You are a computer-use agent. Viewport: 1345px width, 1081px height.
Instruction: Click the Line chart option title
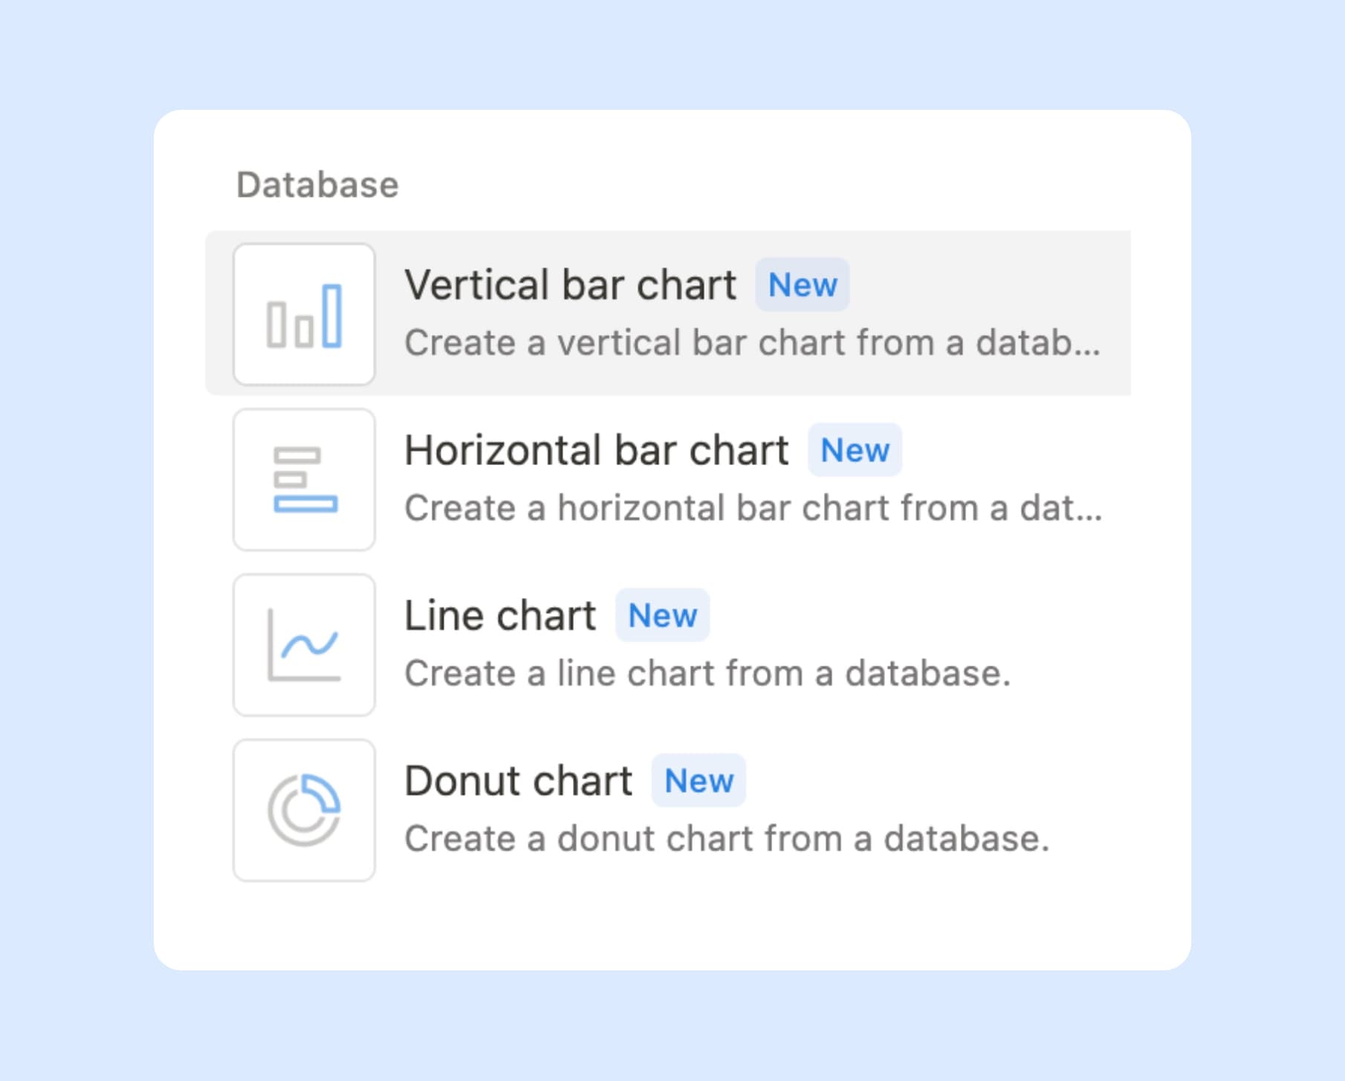click(x=499, y=615)
